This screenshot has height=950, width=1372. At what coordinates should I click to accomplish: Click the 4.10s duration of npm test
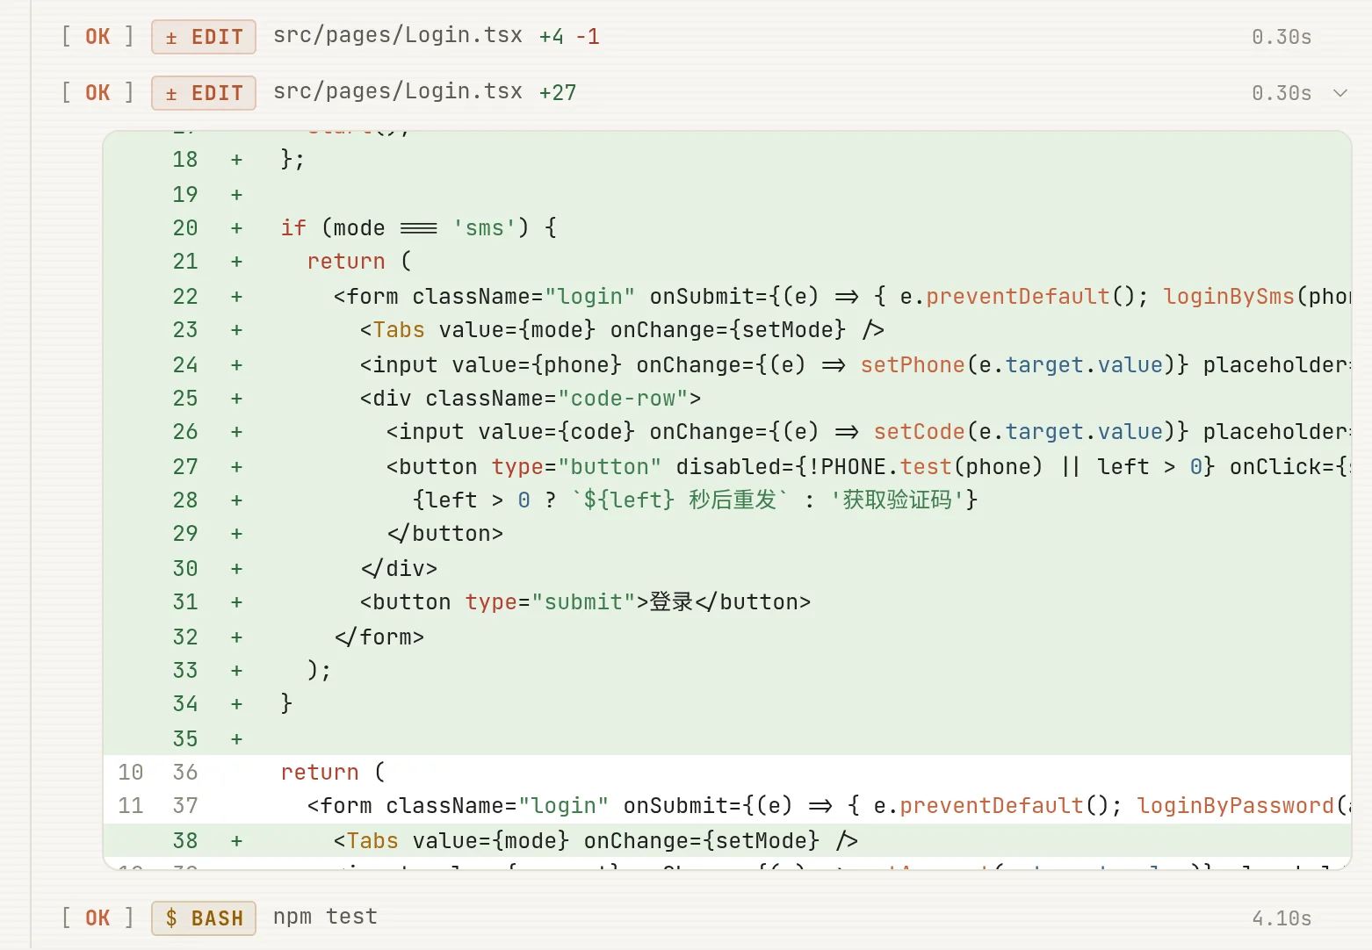coord(1282,918)
